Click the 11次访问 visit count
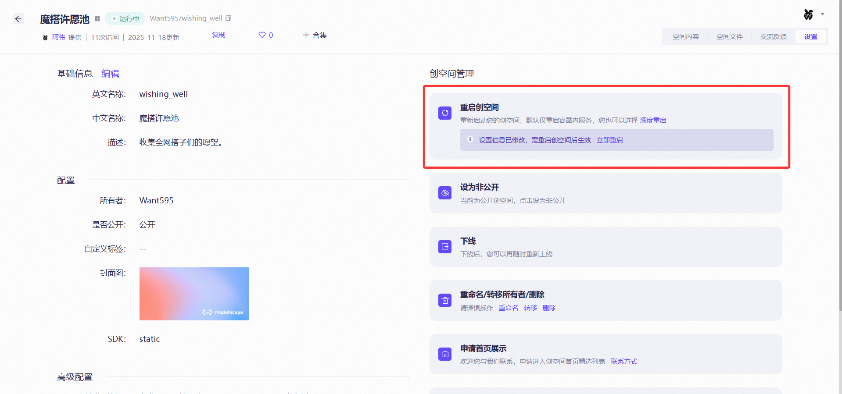This screenshot has width=842, height=394. pos(105,38)
